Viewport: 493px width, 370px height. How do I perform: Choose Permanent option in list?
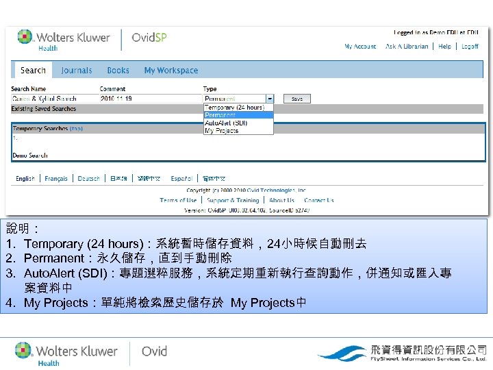239,115
